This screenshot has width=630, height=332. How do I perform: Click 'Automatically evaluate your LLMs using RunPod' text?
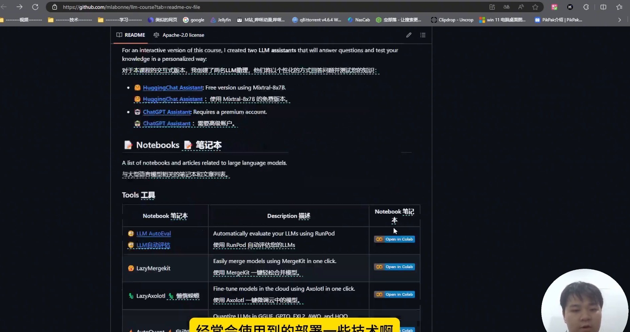[x=274, y=233]
